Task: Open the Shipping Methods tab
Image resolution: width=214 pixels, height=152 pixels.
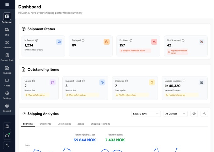Action: coord(100,124)
